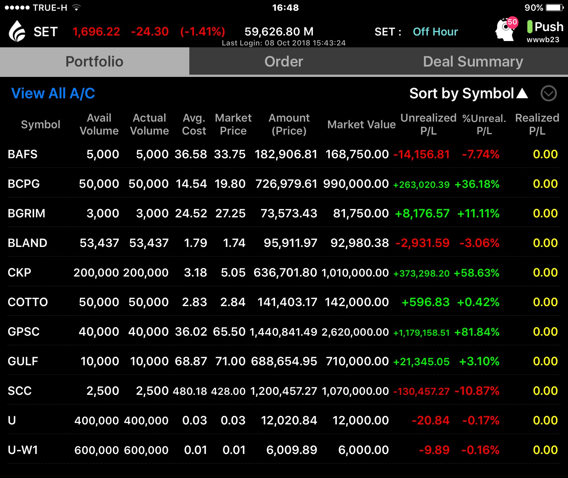Tap the market turnover 59,626.80 M
Image resolution: width=568 pixels, height=478 pixels.
(x=279, y=32)
